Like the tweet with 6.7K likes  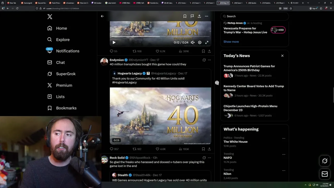tap(160, 51)
